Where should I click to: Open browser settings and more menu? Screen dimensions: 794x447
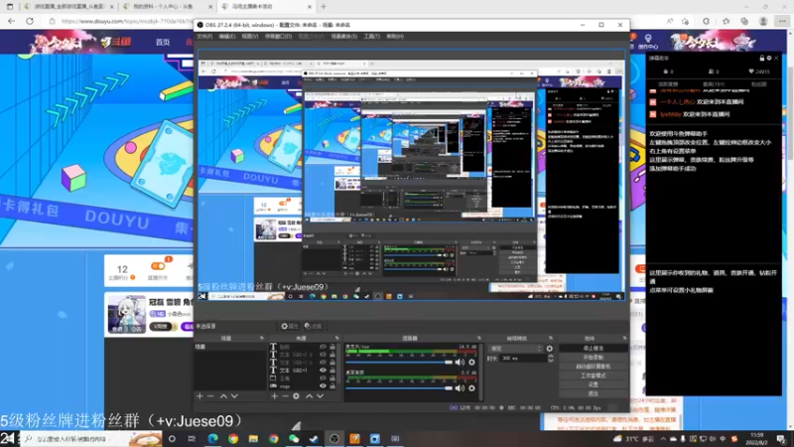(782, 21)
